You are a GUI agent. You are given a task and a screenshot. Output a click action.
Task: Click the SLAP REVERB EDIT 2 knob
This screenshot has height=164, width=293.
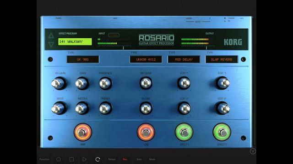click(223, 108)
